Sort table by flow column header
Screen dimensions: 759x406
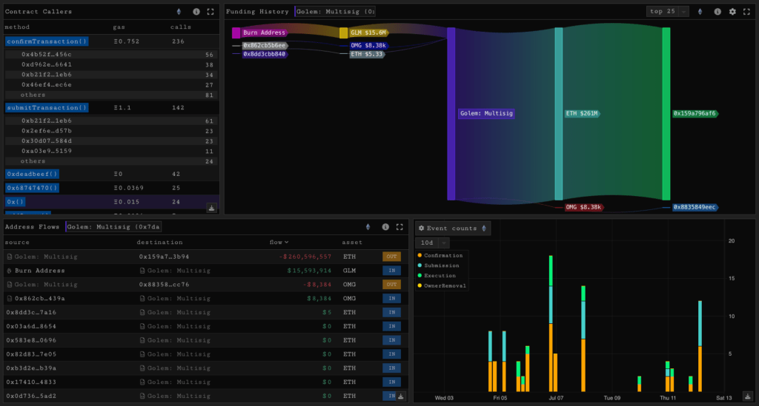point(279,242)
